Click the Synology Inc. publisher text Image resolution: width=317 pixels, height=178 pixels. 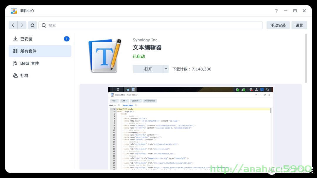[x=146, y=40]
